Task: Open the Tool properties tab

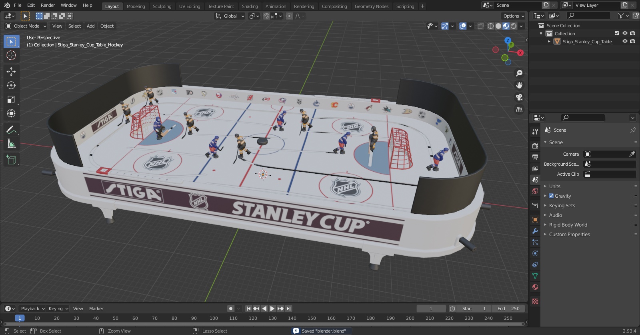Action: click(535, 132)
